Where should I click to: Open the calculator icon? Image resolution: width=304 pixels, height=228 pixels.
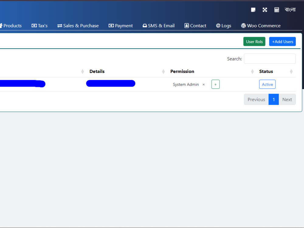pyautogui.click(x=276, y=10)
